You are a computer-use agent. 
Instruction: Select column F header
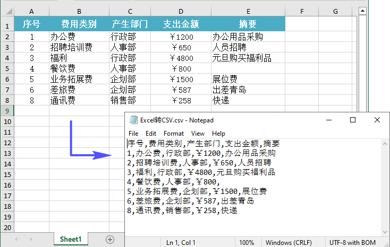[x=302, y=12]
